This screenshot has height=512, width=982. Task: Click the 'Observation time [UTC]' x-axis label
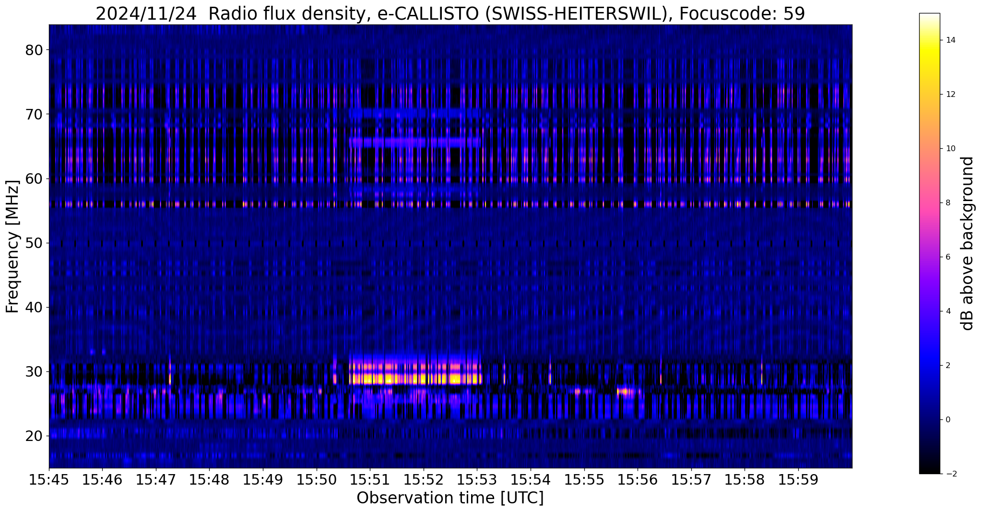point(450,498)
